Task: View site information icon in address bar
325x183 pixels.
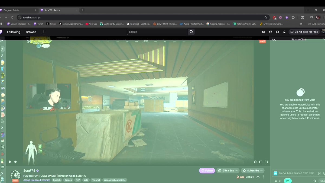Action: point(19,17)
